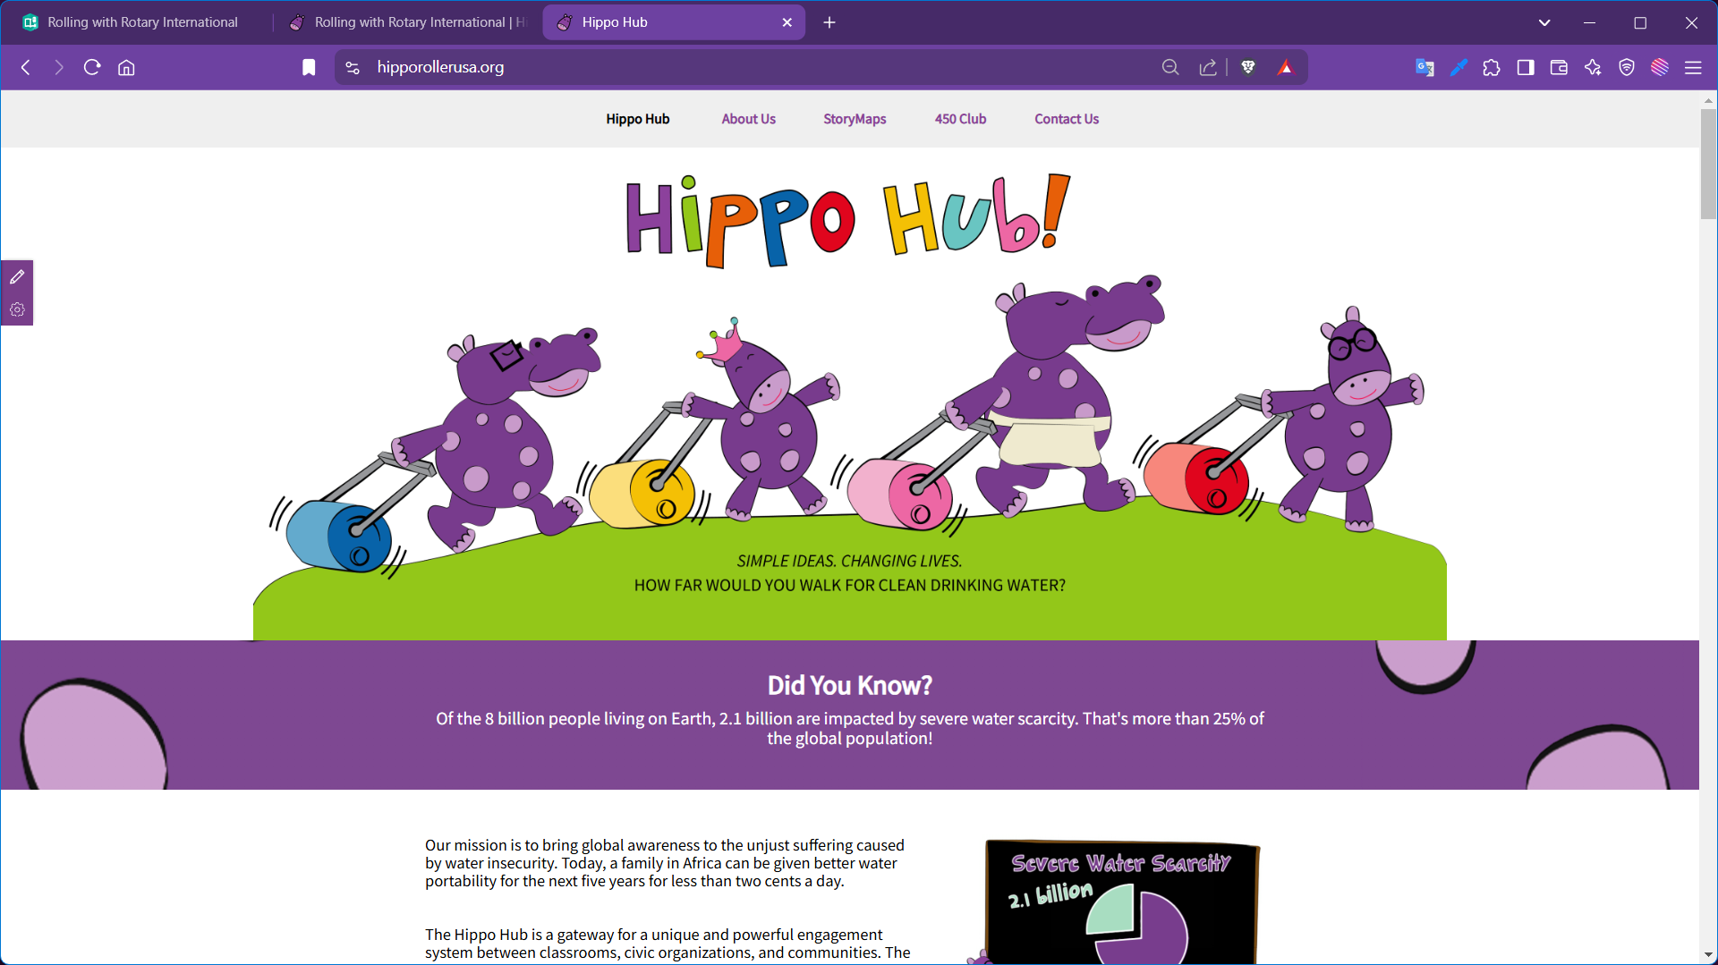Click the scrollbar down arrow
This screenshot has height=965, width=1718.
[1708, 955]
